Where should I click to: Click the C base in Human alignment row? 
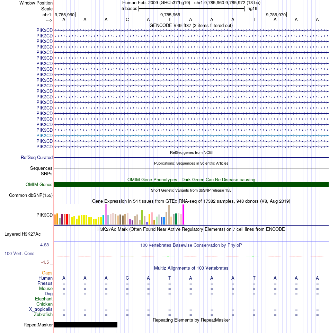(x=127, y=278)
